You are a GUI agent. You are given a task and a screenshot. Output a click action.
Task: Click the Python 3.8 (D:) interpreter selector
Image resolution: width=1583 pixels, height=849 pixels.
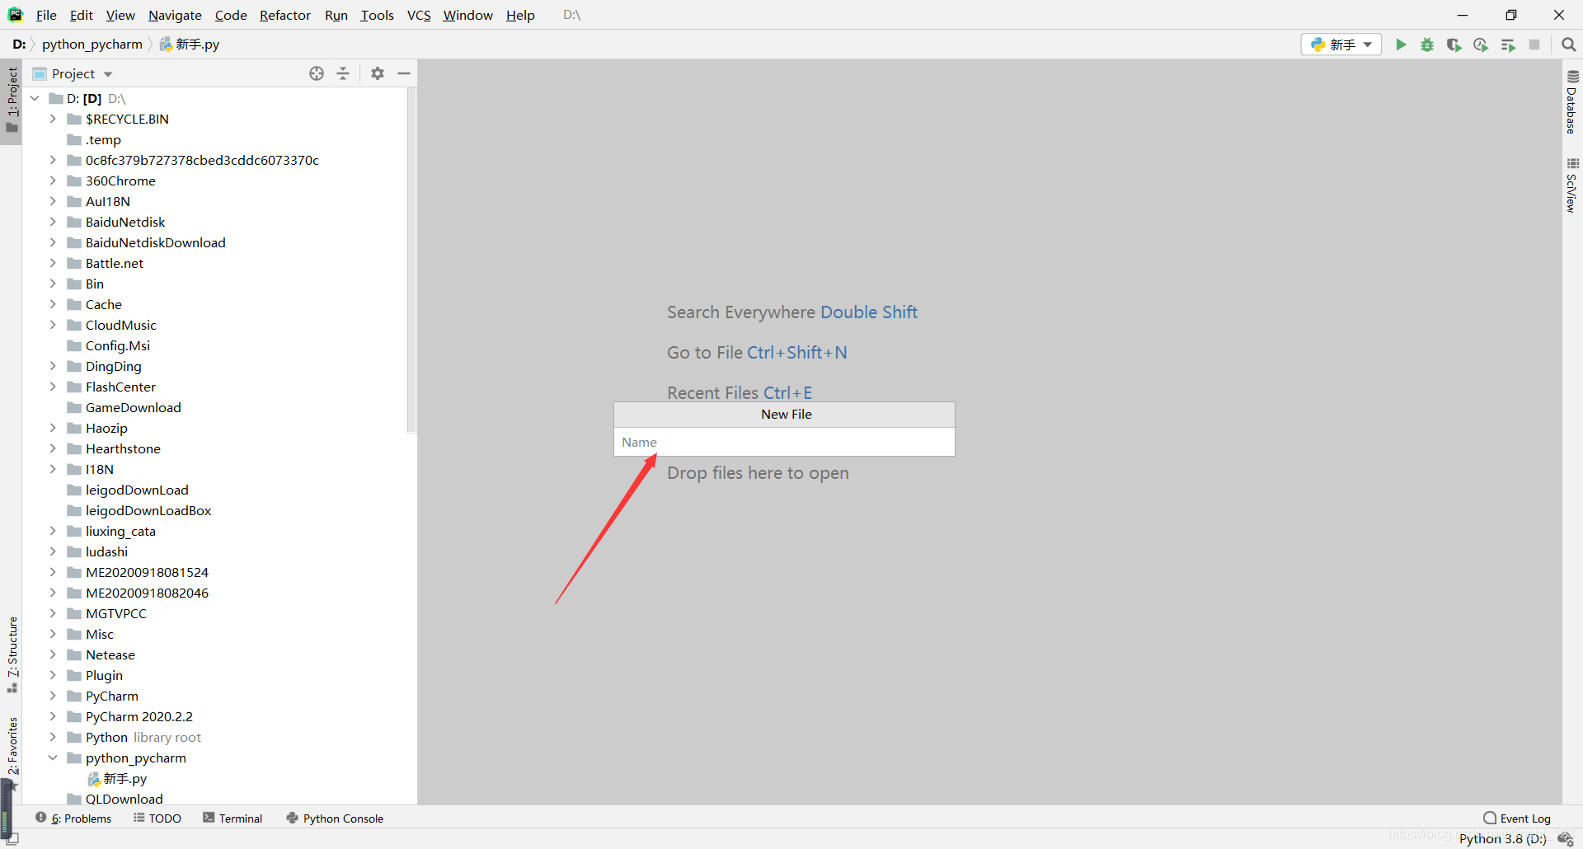(1502, 839)
